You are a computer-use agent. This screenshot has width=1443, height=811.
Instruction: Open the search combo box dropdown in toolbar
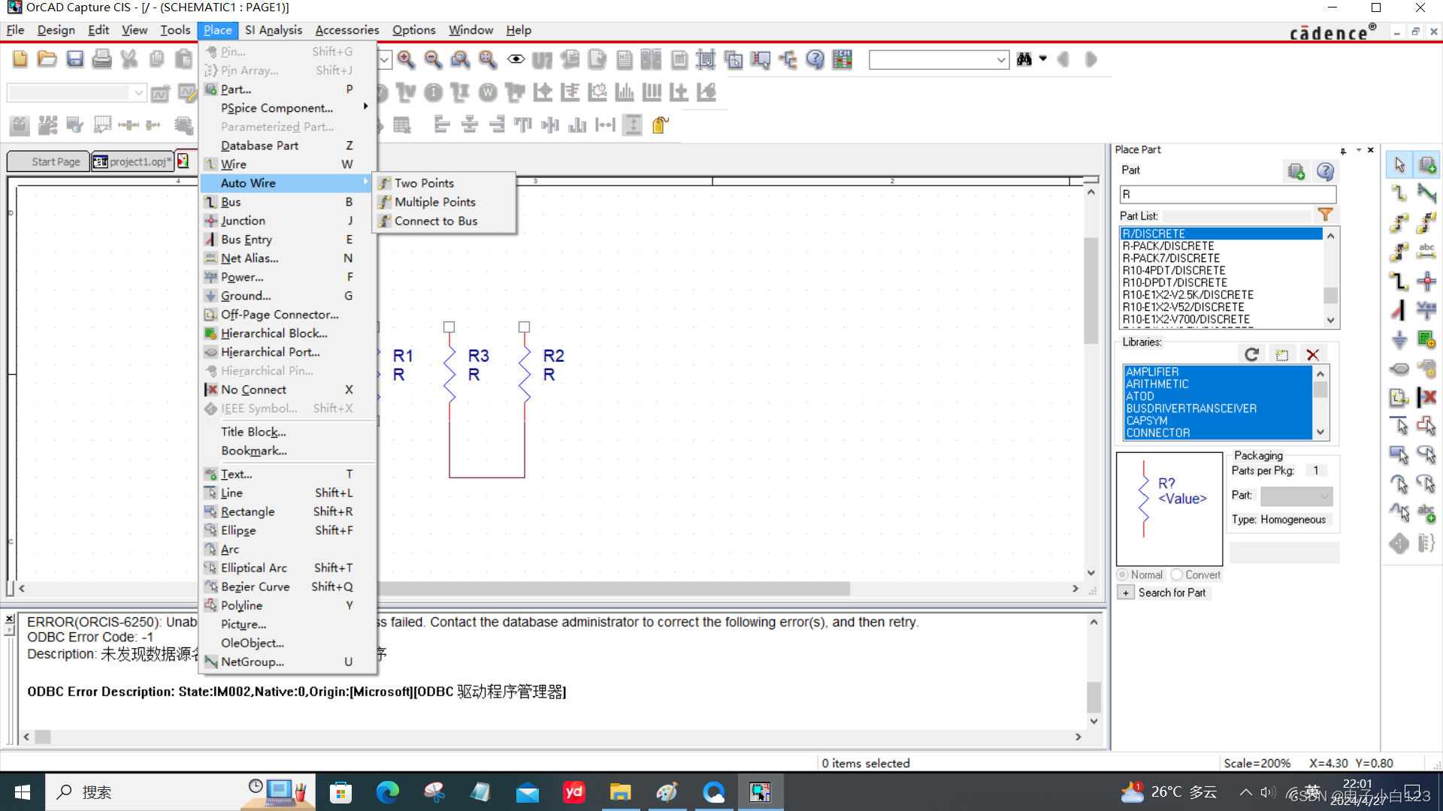1001,60
